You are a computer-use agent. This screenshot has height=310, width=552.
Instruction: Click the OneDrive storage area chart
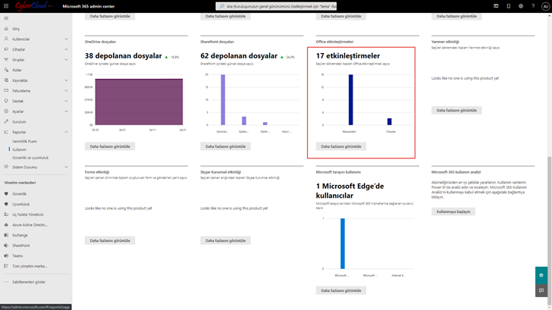(139, 102)
